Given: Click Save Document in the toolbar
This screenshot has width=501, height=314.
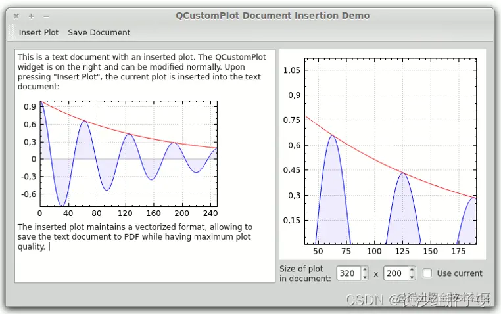Looking at the screenshot, I should (x=99, y=33).
